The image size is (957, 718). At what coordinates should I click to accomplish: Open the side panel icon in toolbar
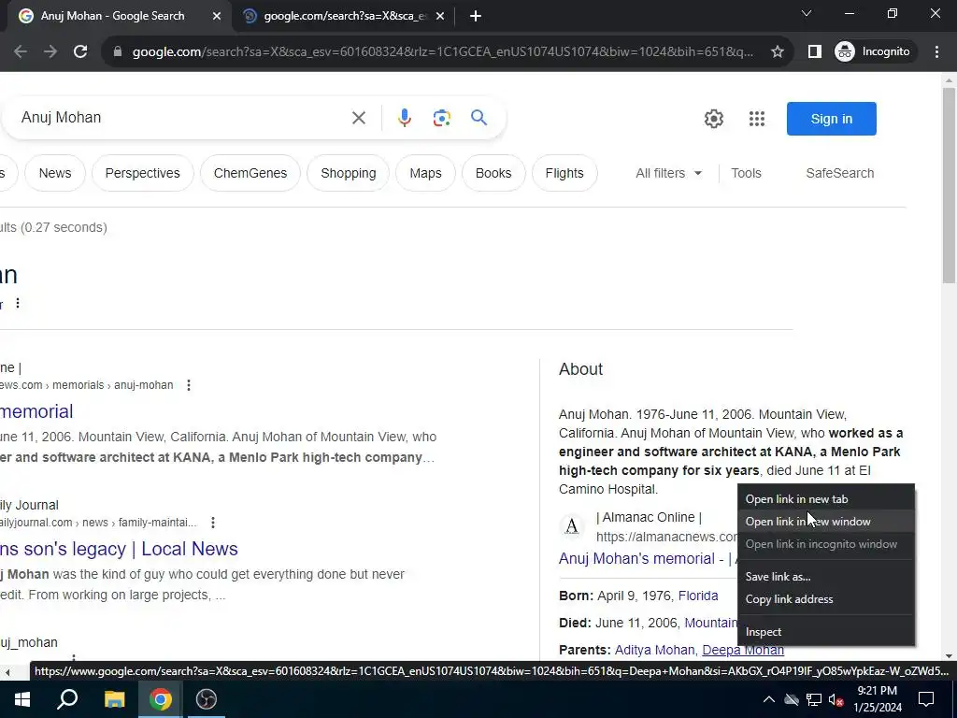pos(814,52)
